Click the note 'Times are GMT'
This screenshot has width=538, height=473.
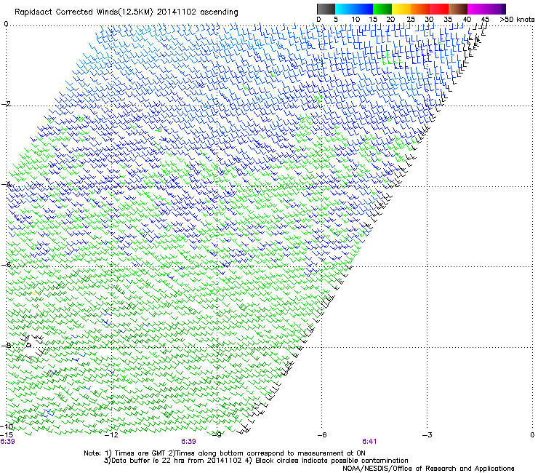pos(140,453)
